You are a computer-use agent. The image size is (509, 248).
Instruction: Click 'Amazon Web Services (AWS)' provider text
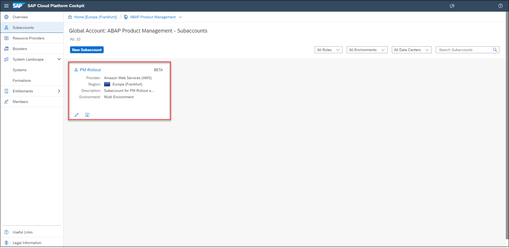click(128, 78)
